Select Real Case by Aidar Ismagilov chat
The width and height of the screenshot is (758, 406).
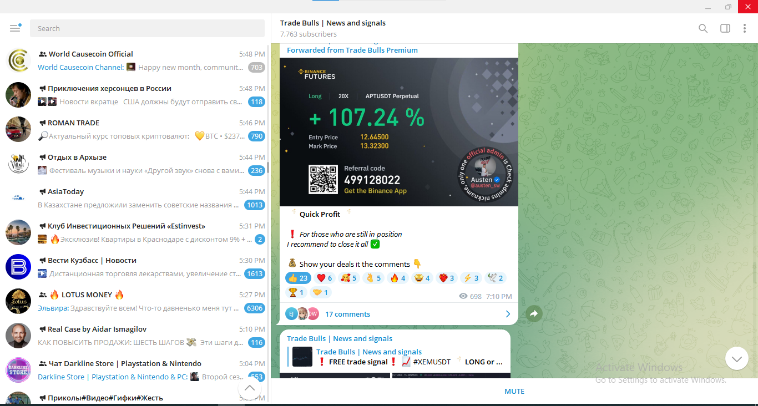point(135,336)
